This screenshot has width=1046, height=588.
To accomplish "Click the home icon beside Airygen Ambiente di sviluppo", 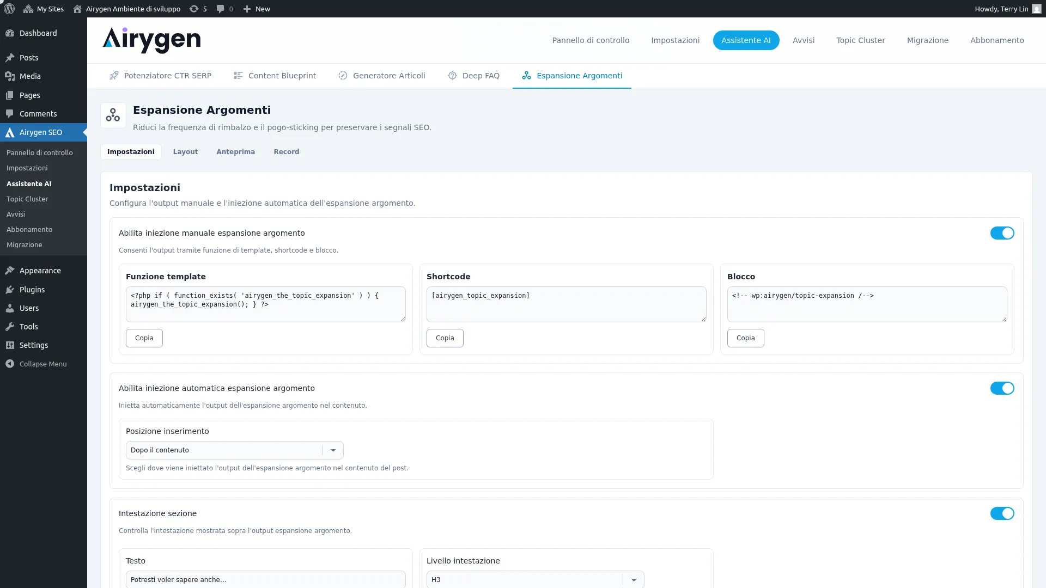I will pyautogui.click(x=77, y=9).
